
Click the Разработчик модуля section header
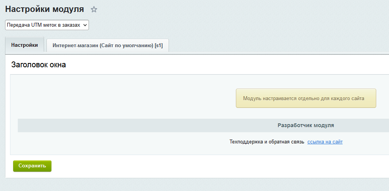305,126
